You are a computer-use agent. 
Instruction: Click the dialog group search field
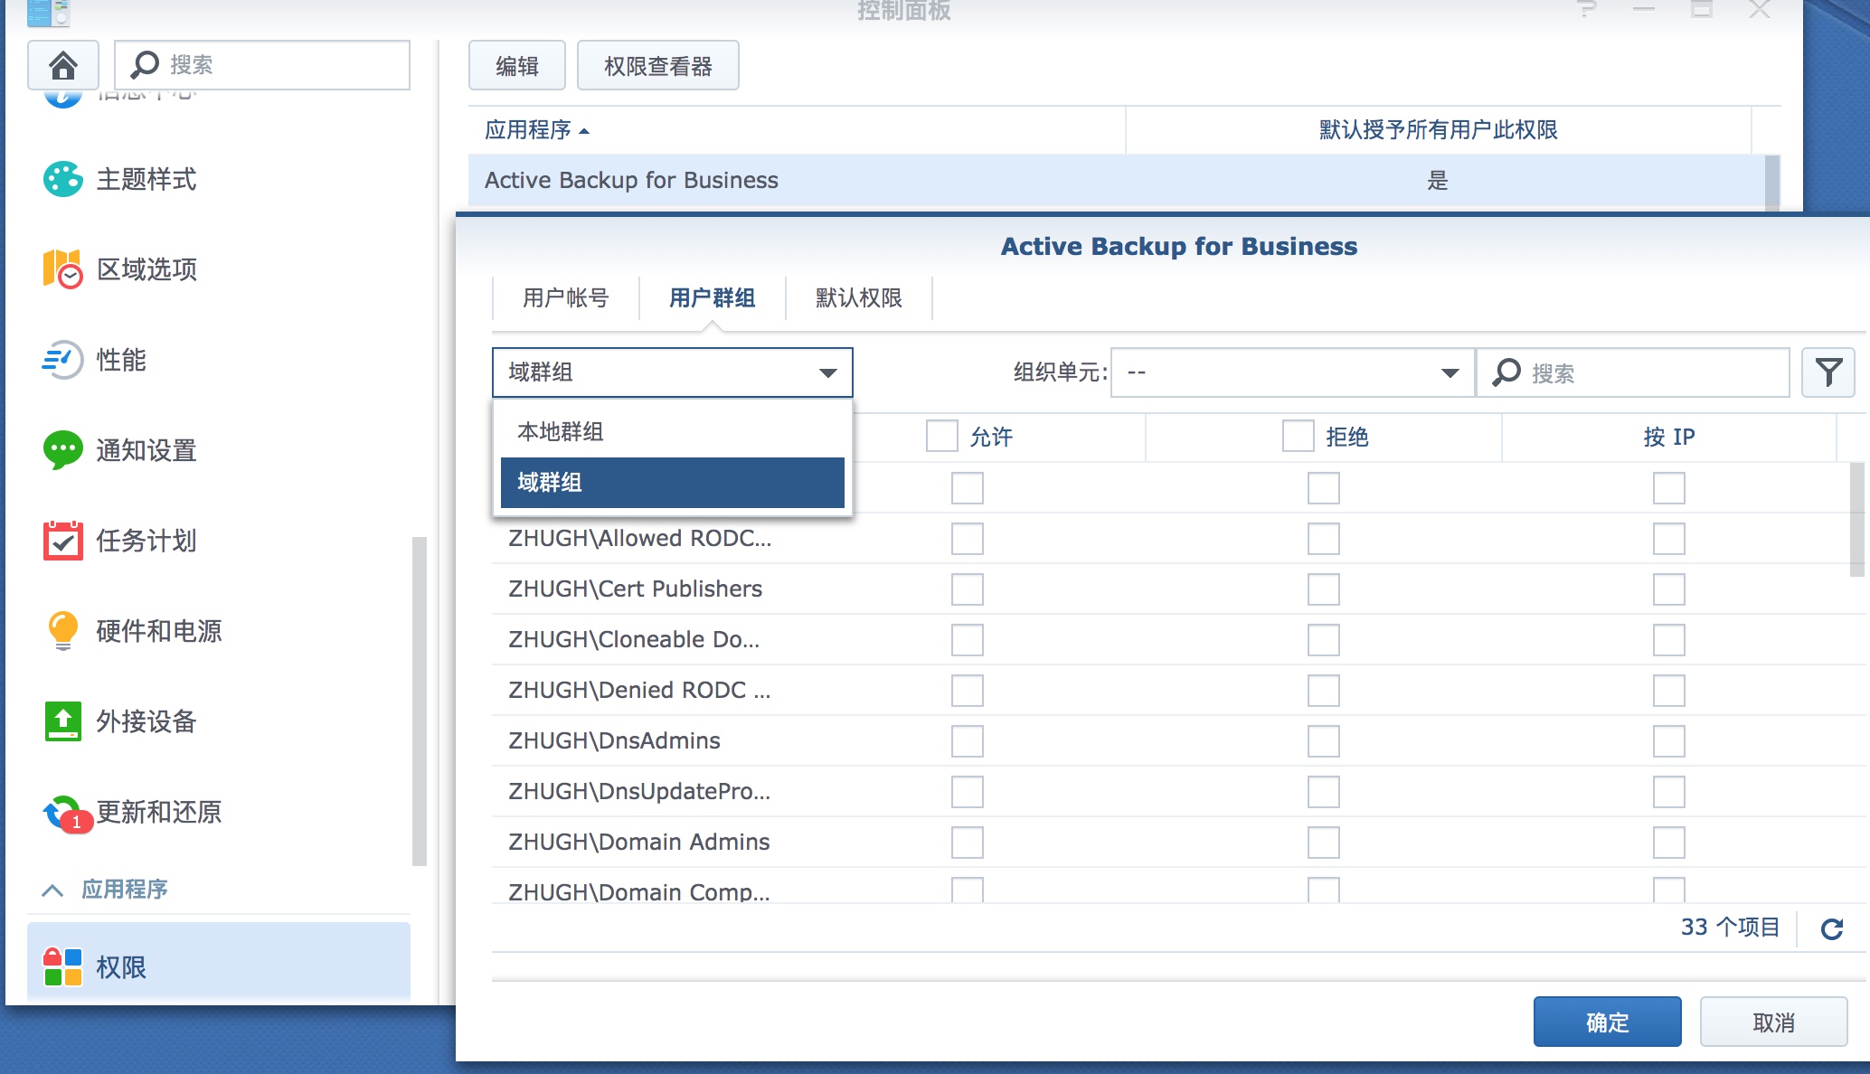1633,372
